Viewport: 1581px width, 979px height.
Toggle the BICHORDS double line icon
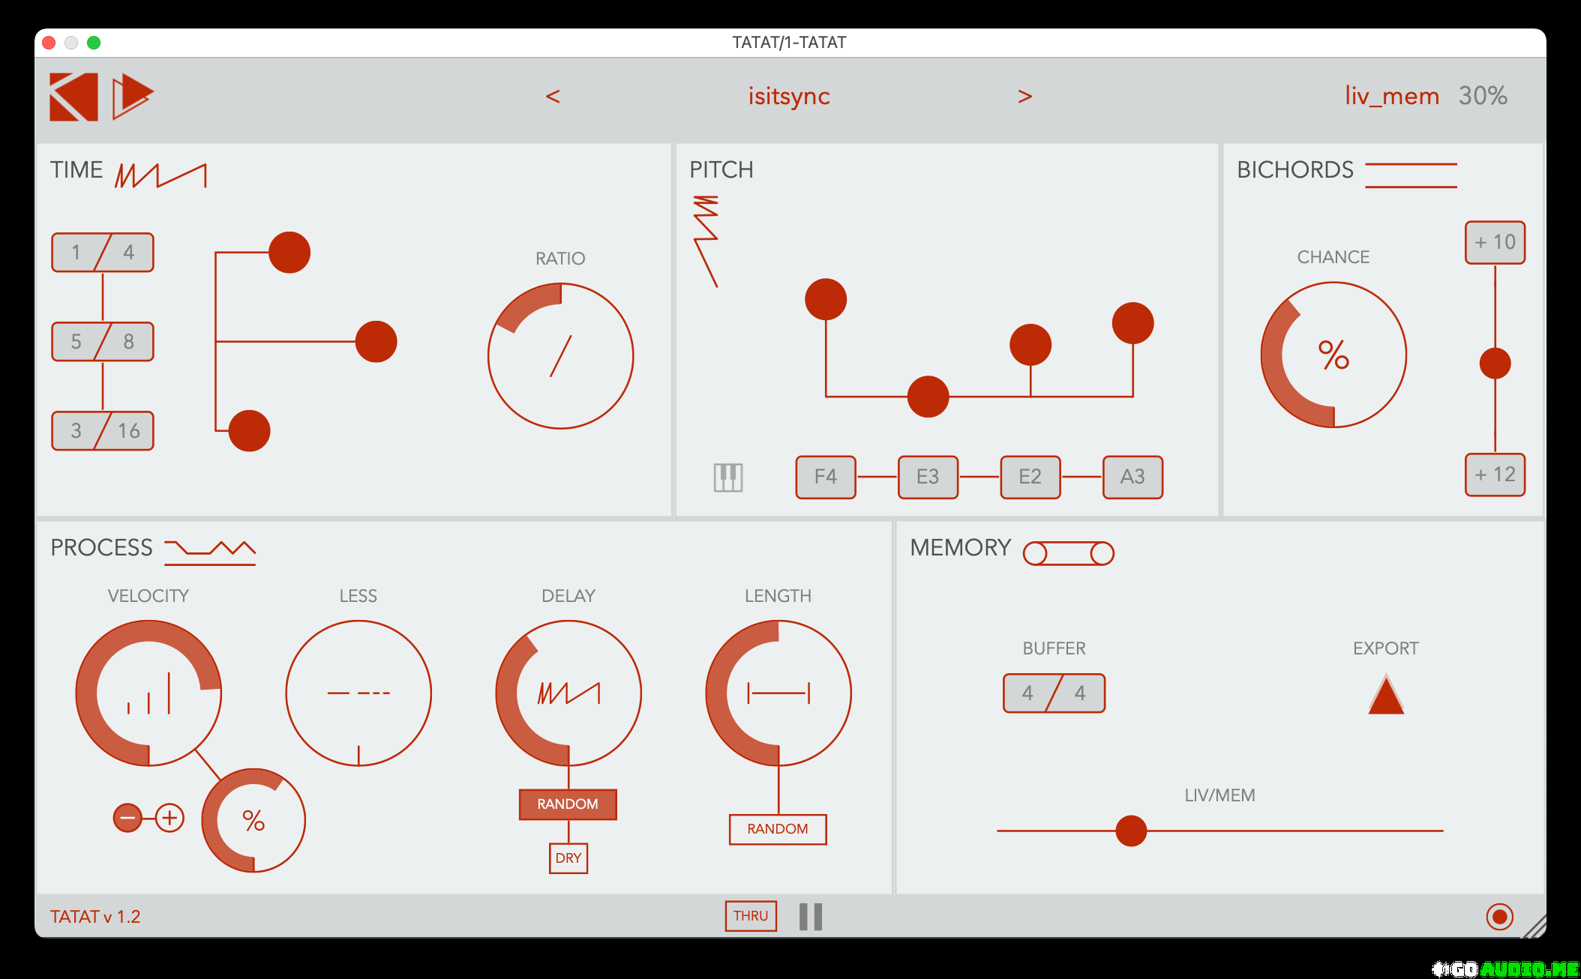pyautogui.click(x=1411, y=175)
